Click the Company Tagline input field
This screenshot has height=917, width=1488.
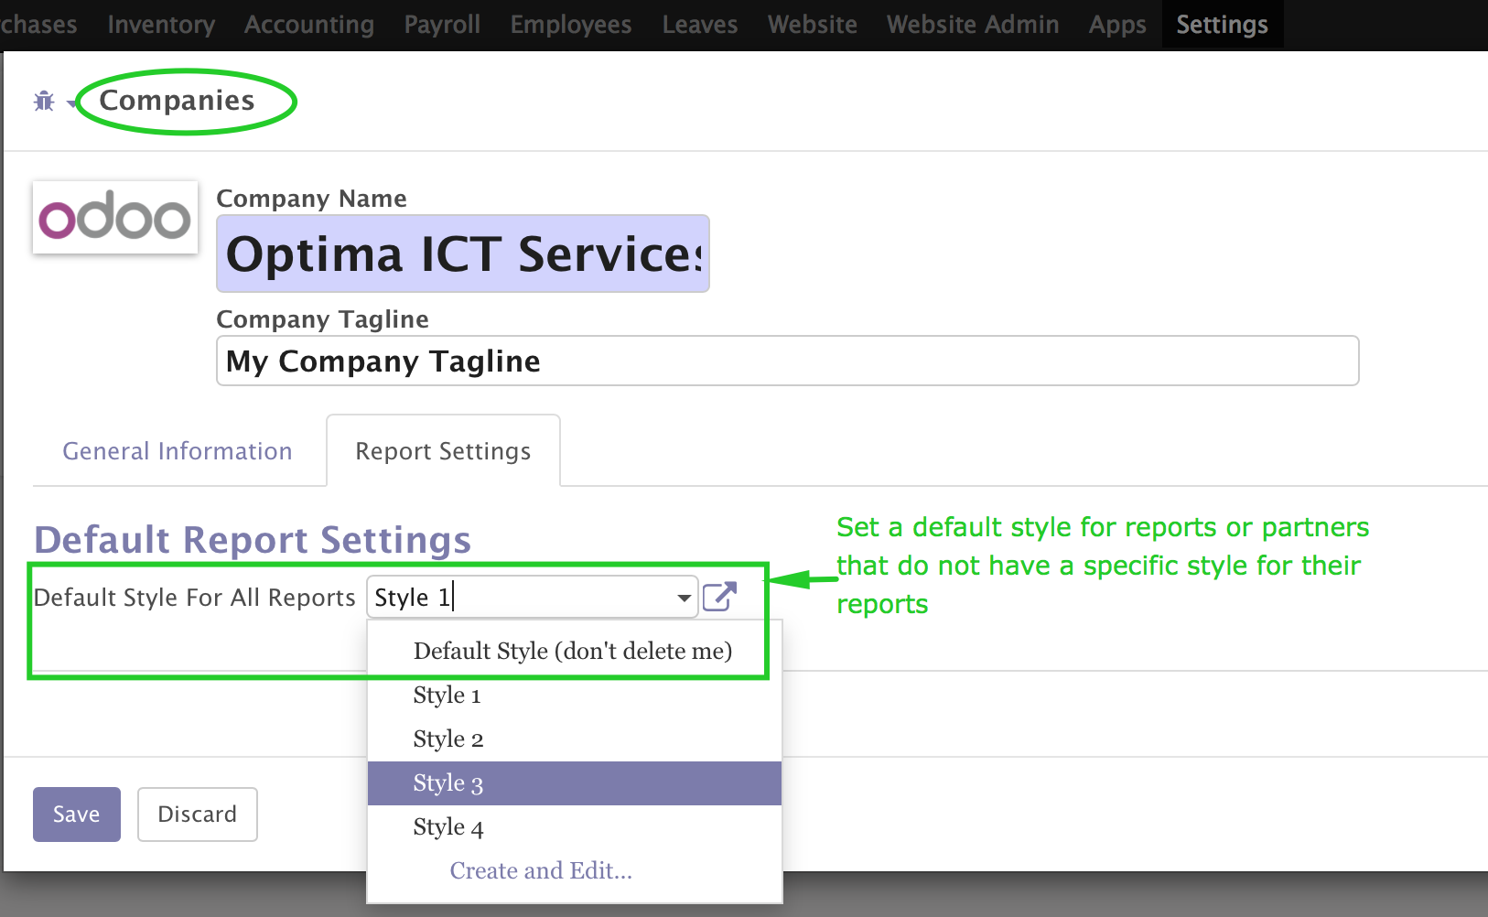(787, 361)
